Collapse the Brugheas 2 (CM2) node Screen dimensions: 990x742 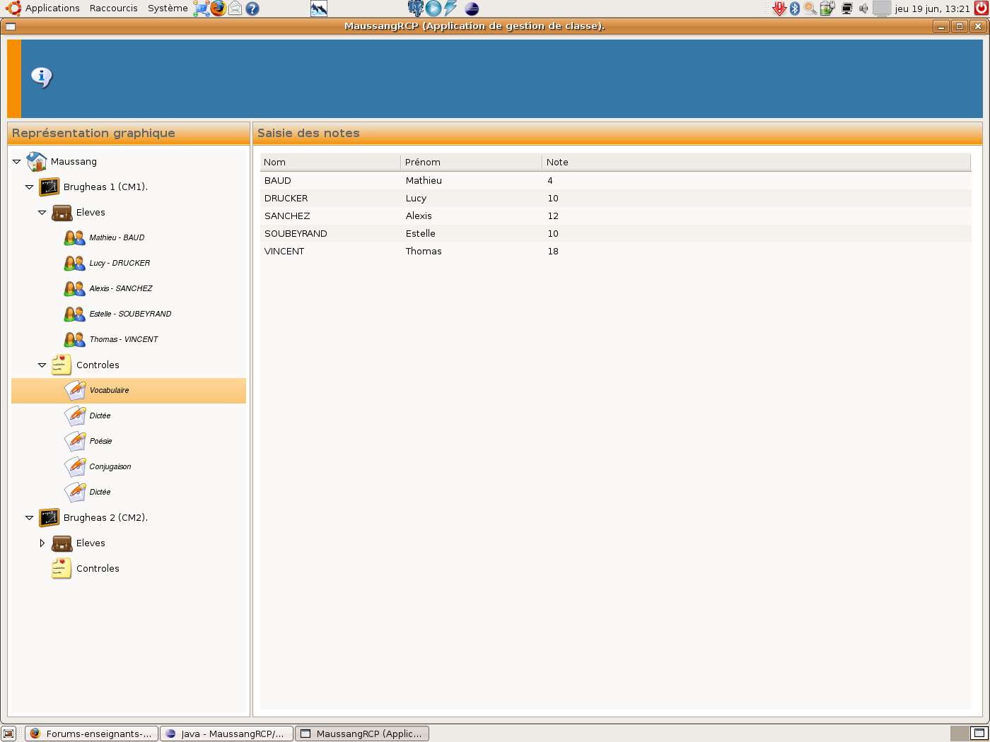[x=30, y=518]
